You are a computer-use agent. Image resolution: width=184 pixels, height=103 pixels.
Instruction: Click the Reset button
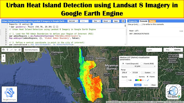(x=106, y=21)
